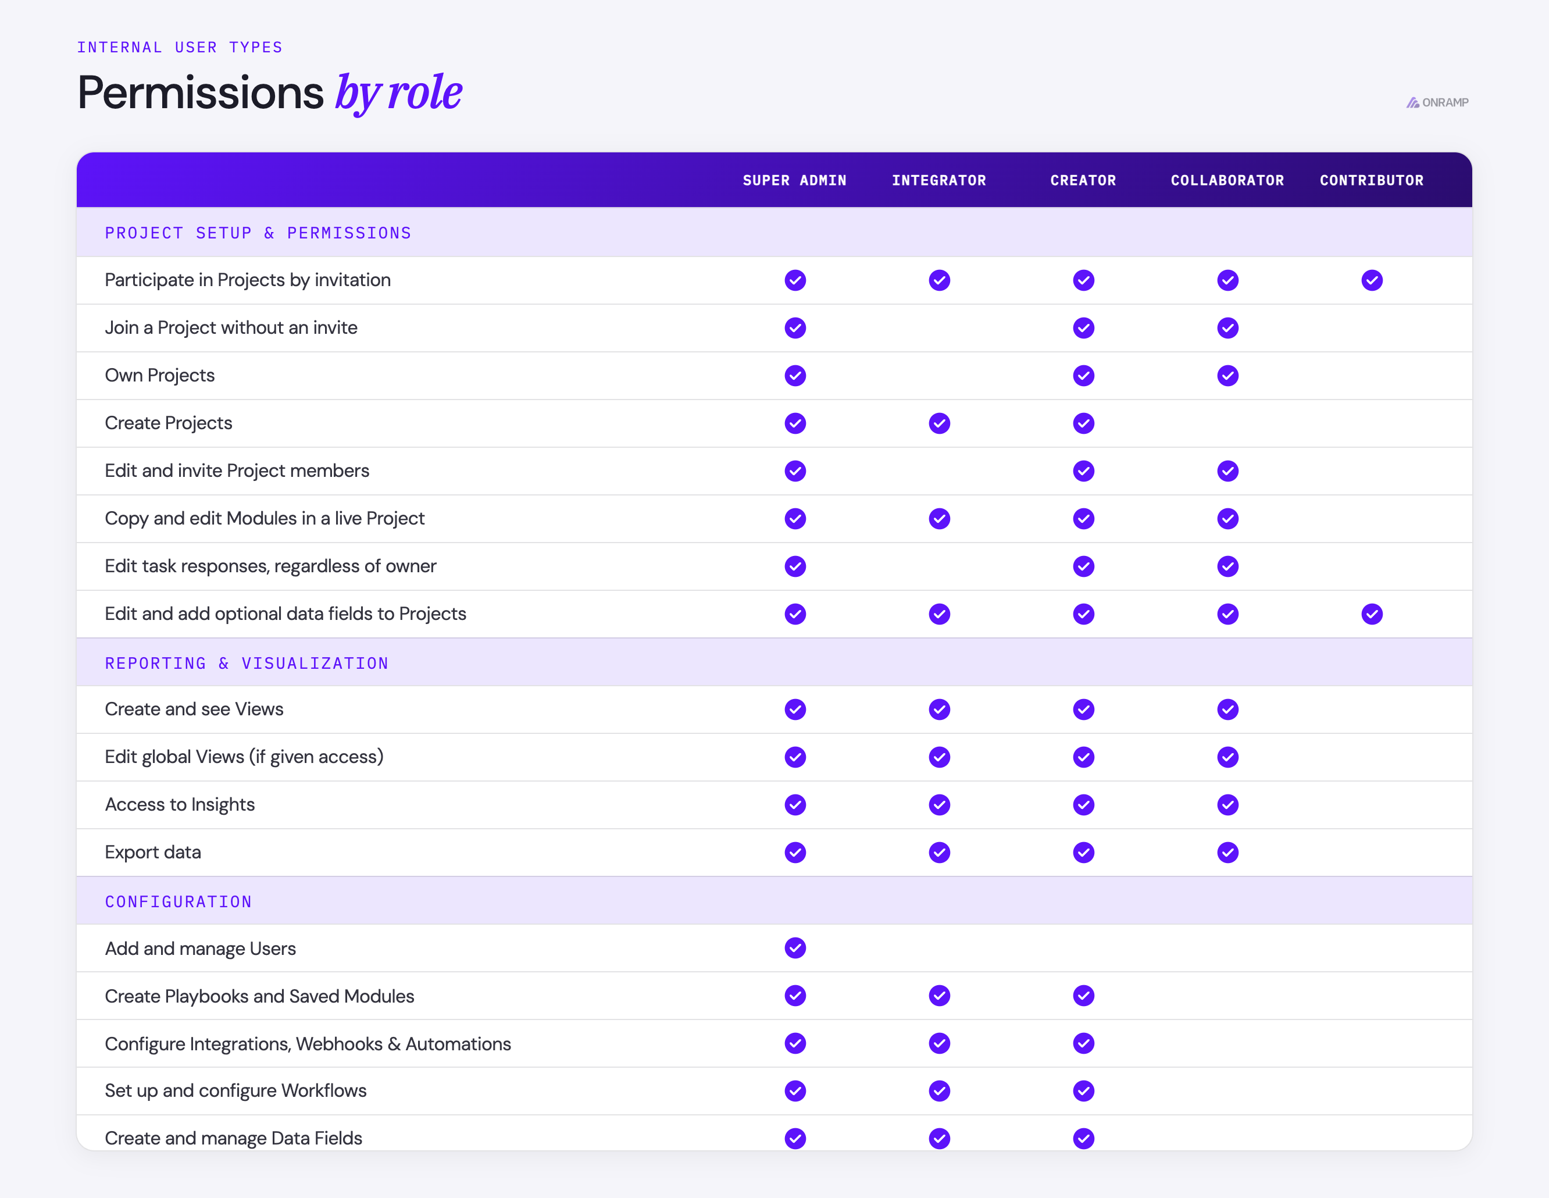Click the PROJECT SETUP & PERMISSIONS section header
The width and height of the screenshot is (1549, 1198).
[258, 233]
